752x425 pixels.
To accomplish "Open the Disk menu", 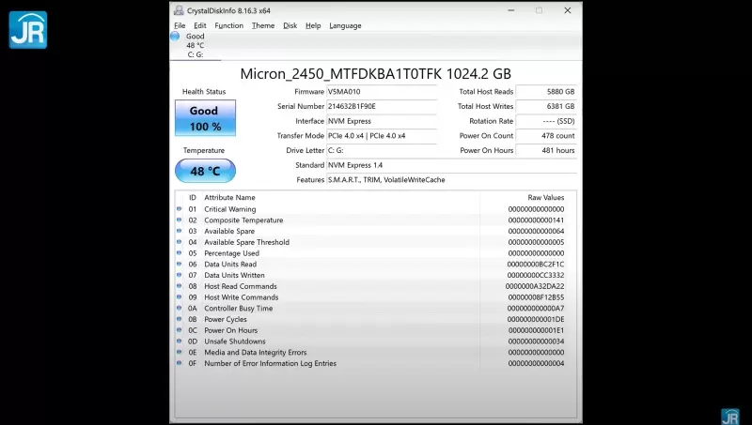I will [290, 26].
